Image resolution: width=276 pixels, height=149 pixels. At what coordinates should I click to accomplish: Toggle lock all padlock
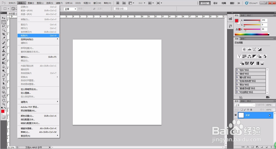tap(251, 110)
